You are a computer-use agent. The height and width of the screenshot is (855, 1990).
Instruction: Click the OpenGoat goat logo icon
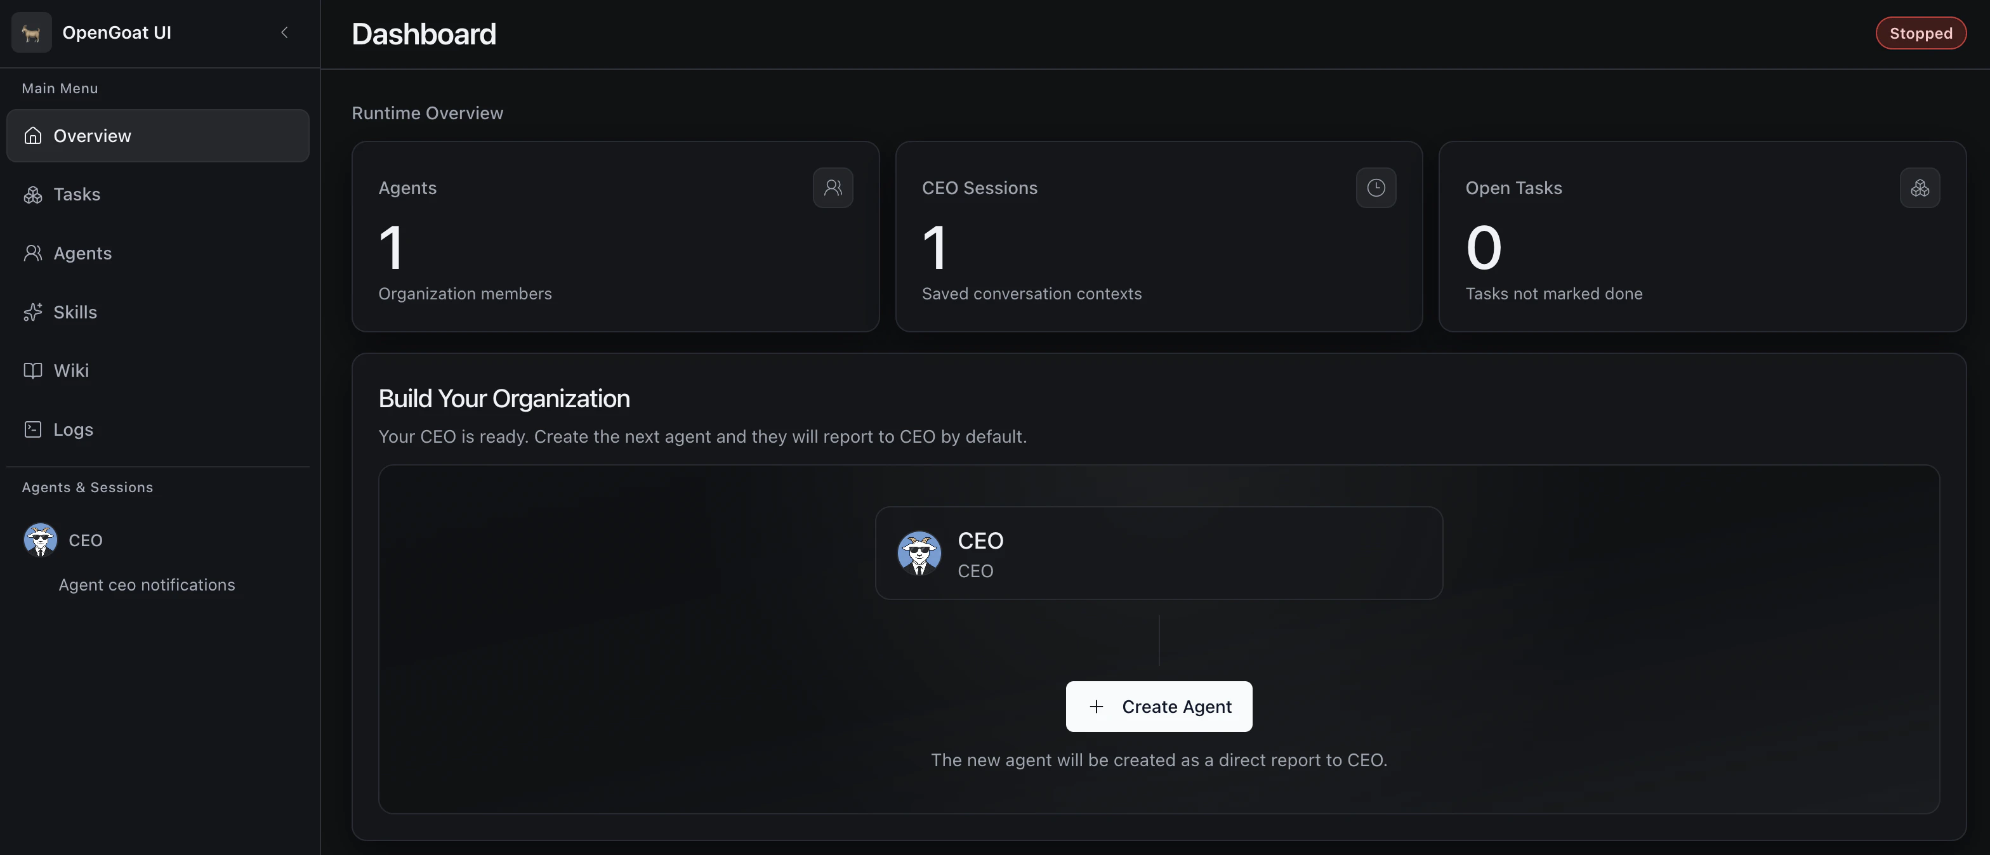[32, 32]
